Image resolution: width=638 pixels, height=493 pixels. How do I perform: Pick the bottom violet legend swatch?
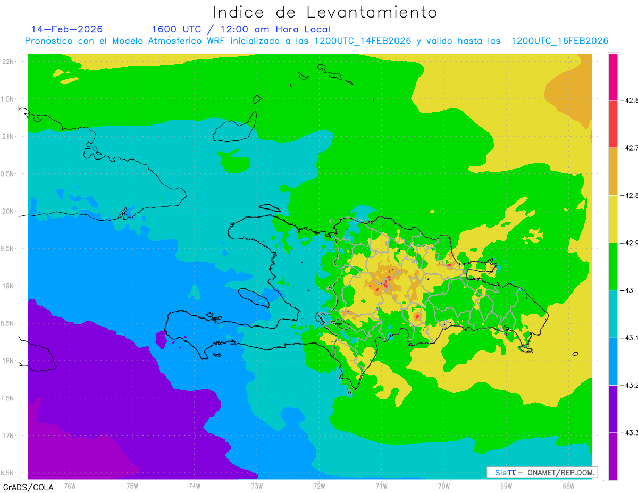613,456
